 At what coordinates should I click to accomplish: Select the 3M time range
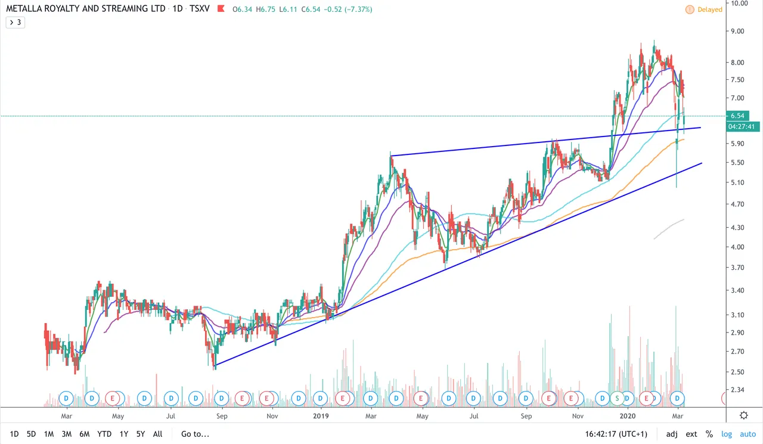click(x=67, y=434)
